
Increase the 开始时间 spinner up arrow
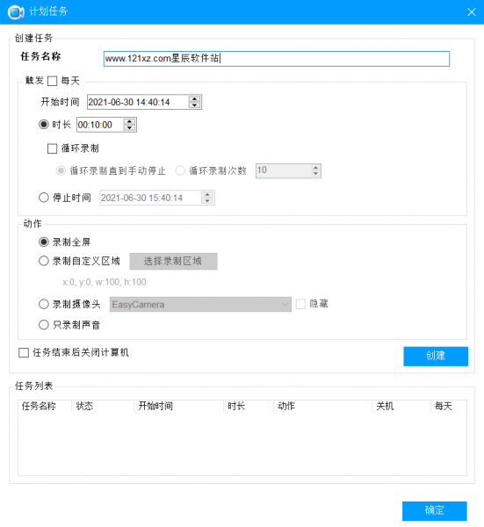point(195,98)
